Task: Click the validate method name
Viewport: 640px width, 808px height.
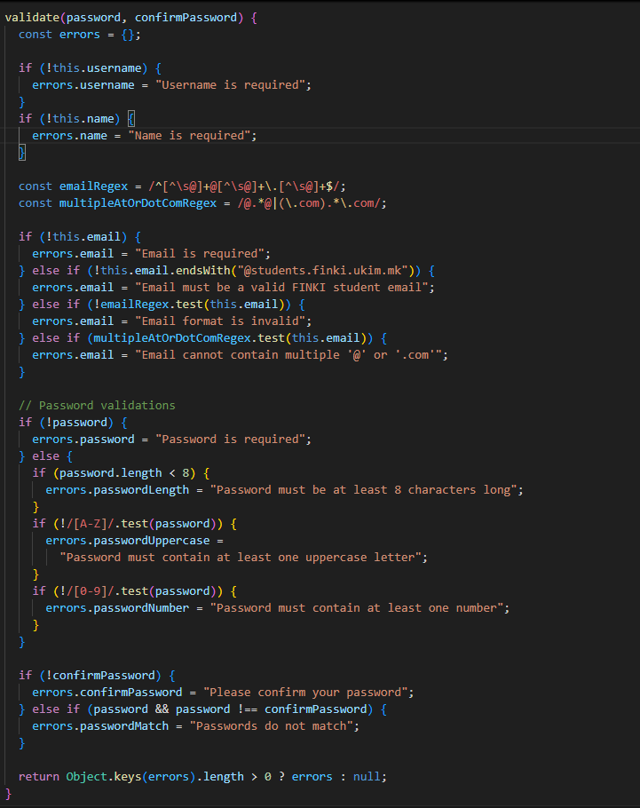Action: click(32, 17)
